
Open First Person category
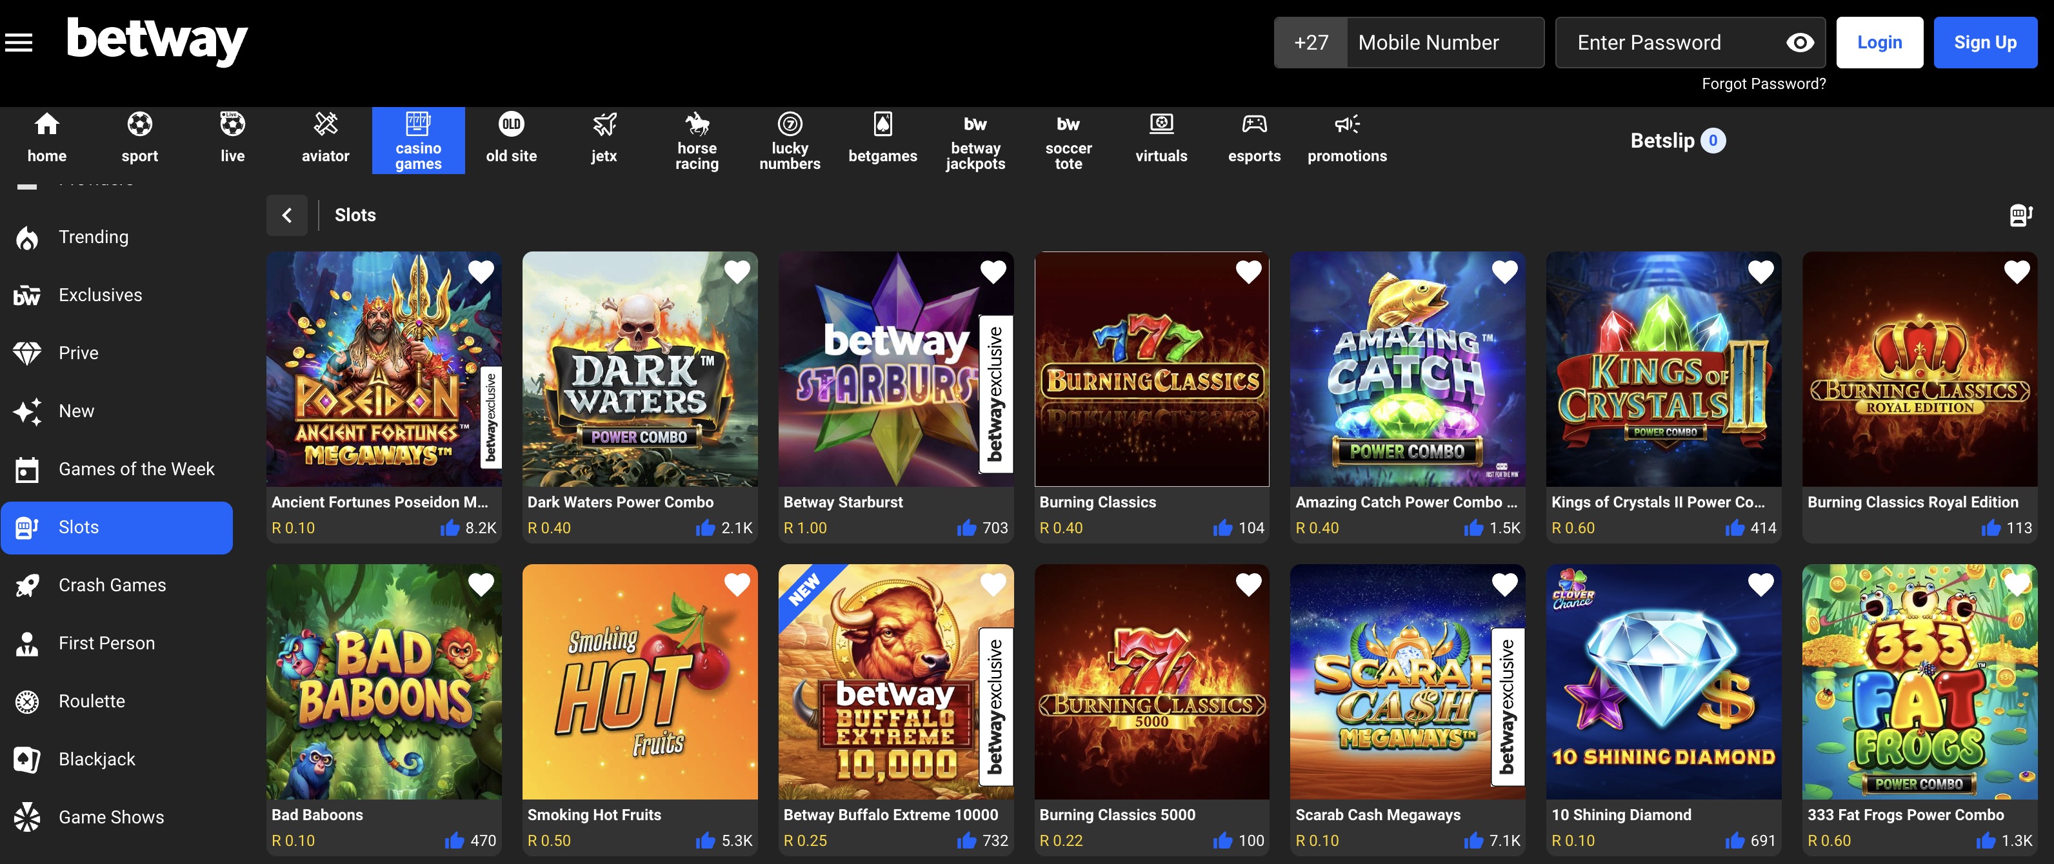coord(116,643)
